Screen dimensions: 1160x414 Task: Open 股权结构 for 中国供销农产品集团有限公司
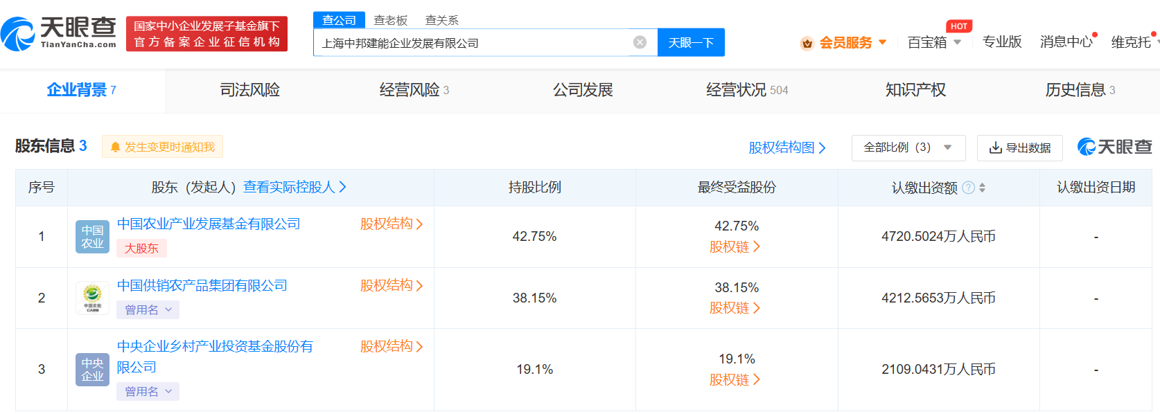click(392, 285)
